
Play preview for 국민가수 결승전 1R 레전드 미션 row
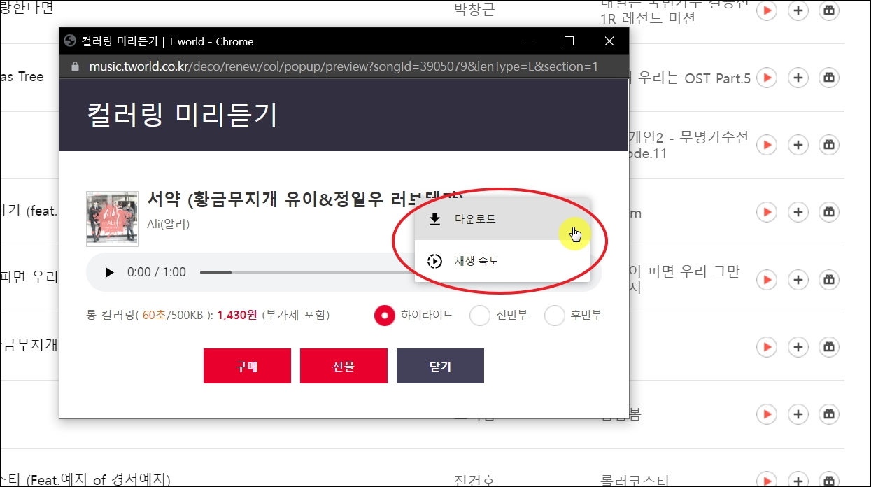[x=767, y=10]
